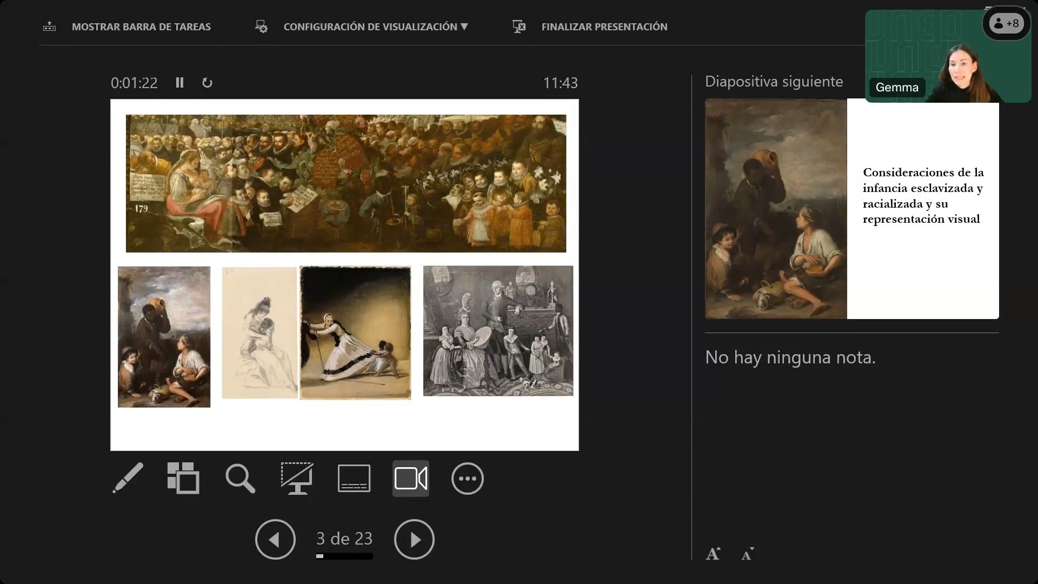Click the 3 de 23 slide counter

344,539
